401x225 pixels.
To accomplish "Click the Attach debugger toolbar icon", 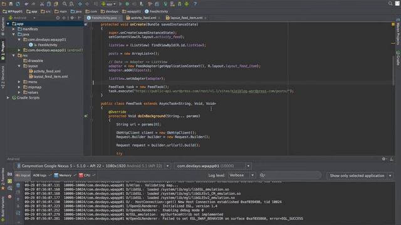I will [142, 4].
